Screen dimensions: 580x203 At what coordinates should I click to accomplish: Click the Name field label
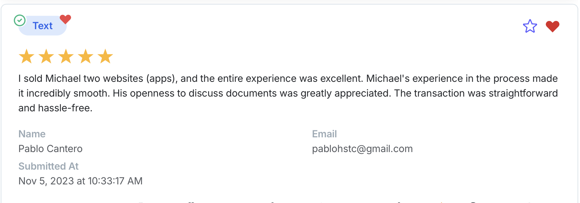click(32, 134)
